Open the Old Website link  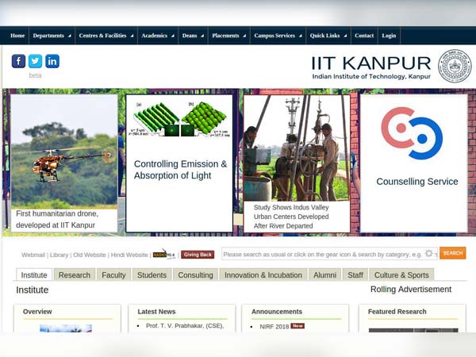(x=89, y=255)
